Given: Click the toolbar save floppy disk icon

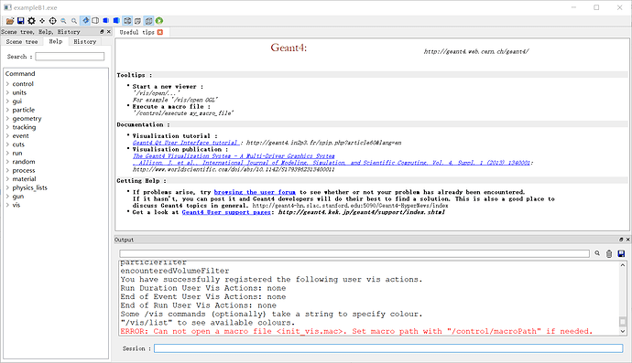Looking at the screenshot, I should coord(20,20).
